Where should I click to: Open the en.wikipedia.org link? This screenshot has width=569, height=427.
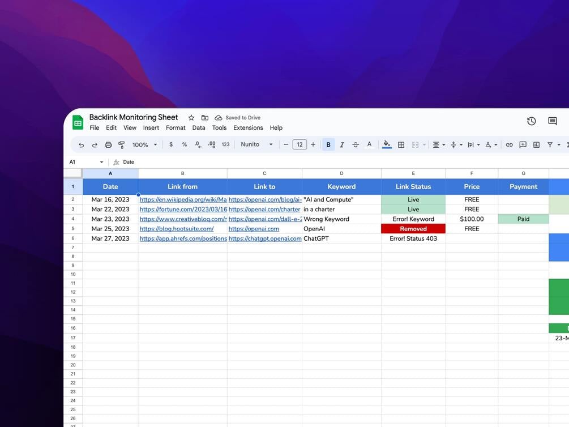pos(183,200)
